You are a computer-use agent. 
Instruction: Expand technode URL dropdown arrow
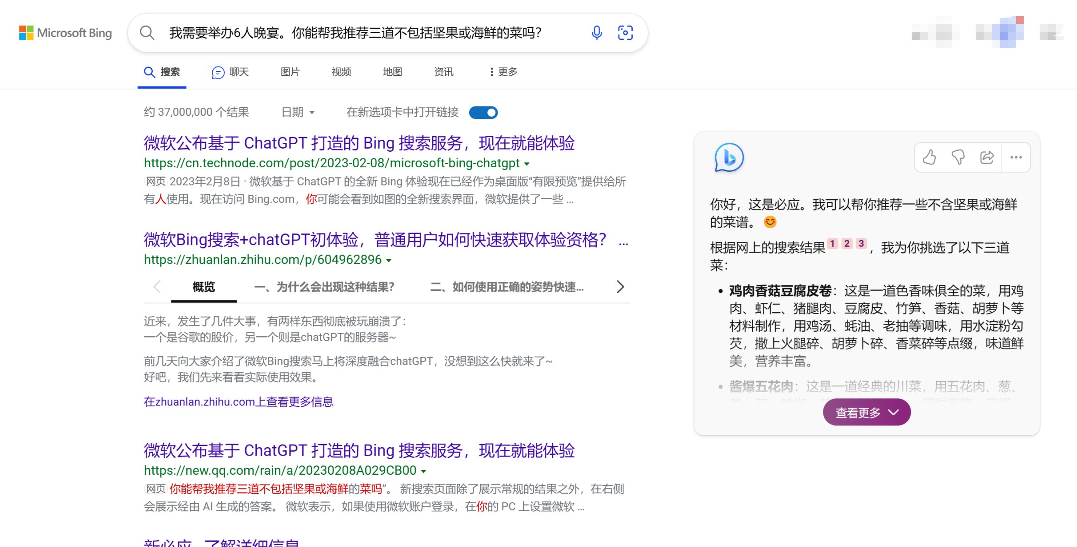[527, 164]
